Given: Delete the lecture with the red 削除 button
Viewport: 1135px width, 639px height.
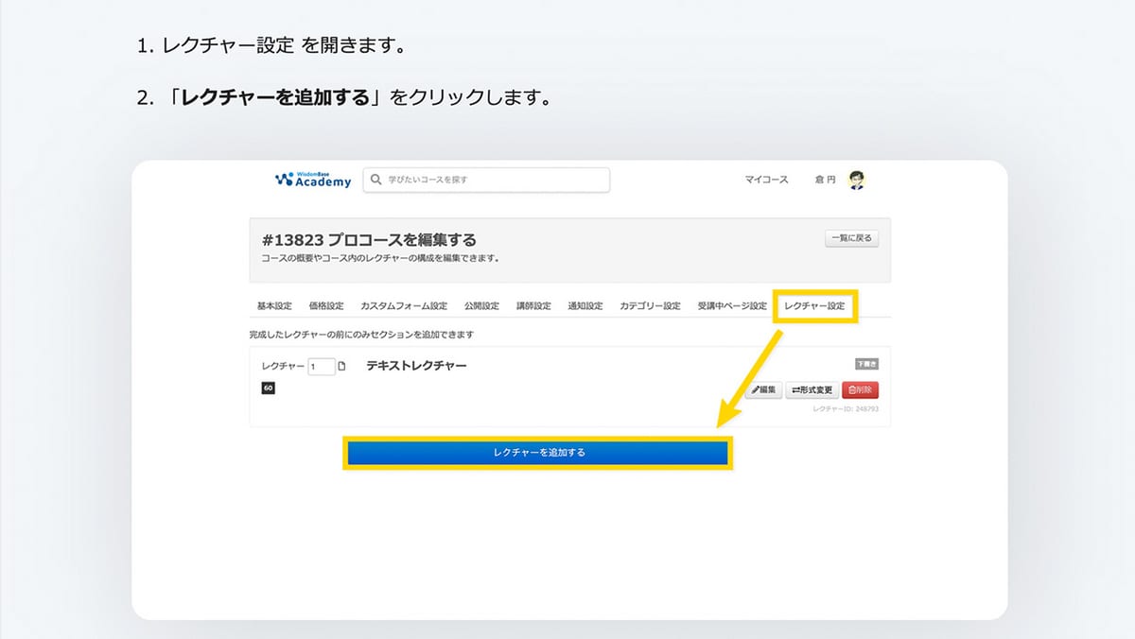Looking at the screenshot, I should coord(860,389).
